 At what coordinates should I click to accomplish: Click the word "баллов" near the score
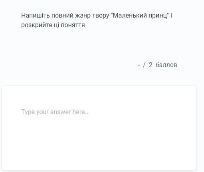[x=166, y=65]
